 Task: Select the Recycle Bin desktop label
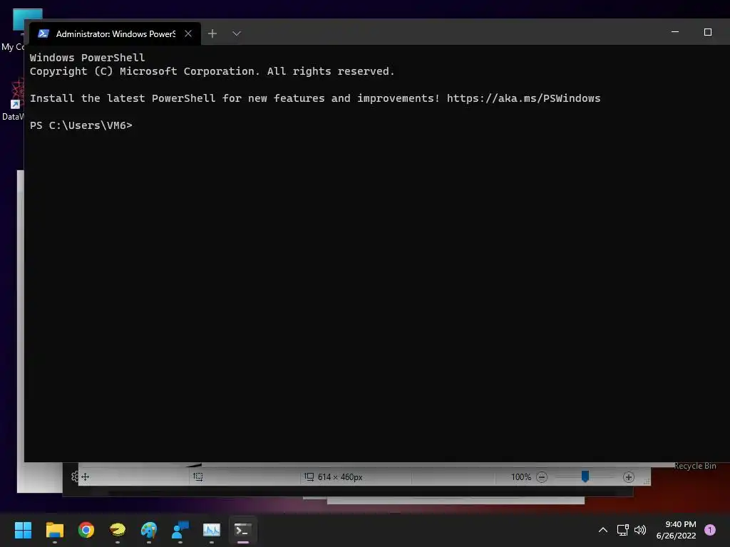694,466
